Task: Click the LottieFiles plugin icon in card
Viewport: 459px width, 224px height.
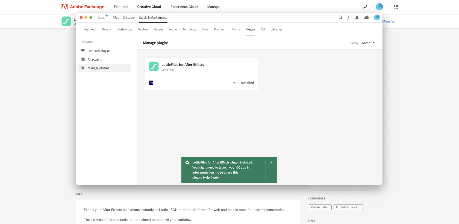Action: pos(154,66)
